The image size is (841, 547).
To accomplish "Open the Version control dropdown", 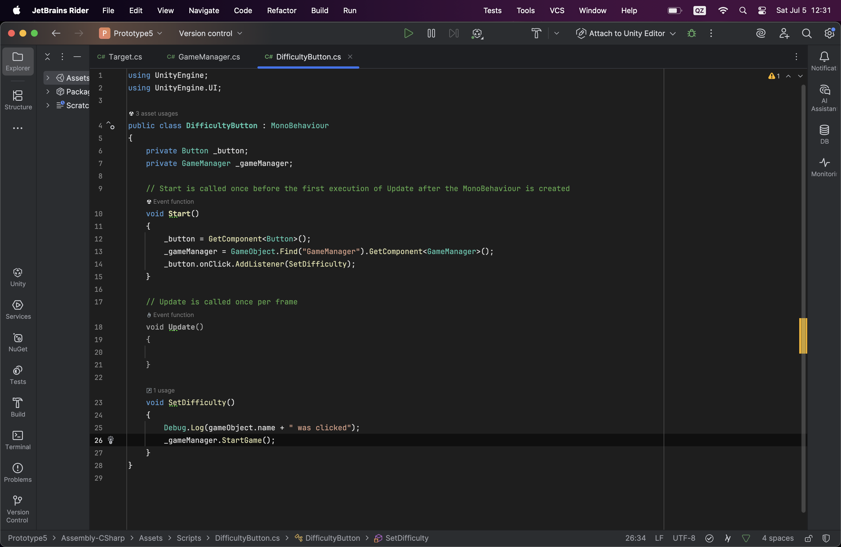I will pos(211,33).
